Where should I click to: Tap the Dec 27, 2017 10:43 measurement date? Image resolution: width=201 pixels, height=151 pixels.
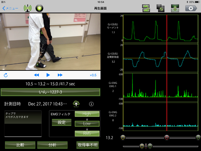48,104
